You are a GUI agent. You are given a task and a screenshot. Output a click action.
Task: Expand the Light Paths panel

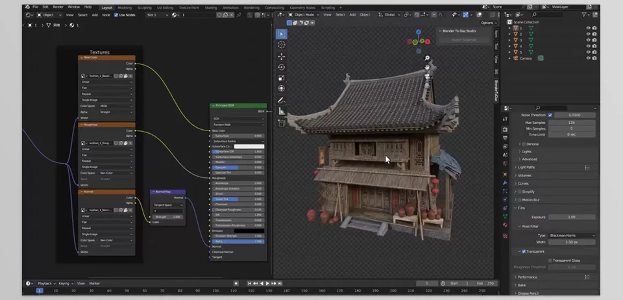[x=526, y=168]
